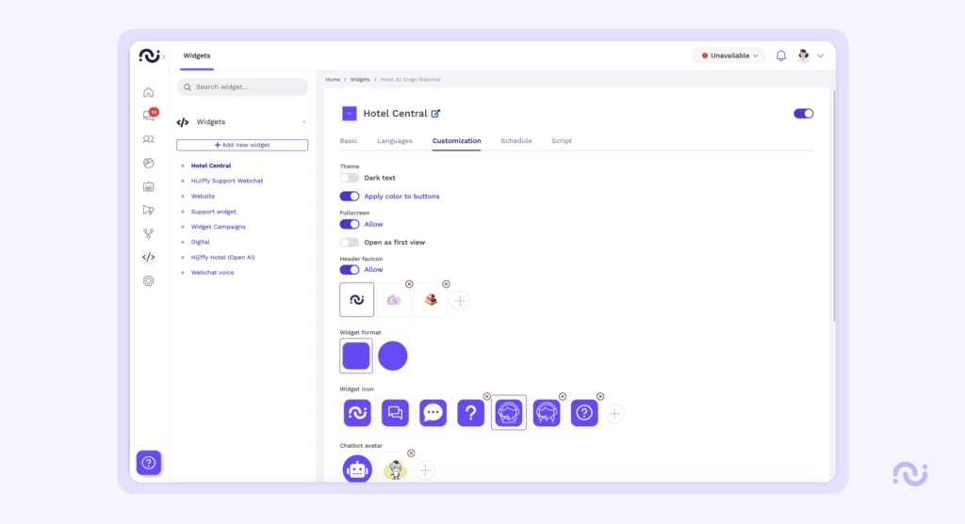Open the Unavailable status dropdown
This screenshot has width=965, height=524.
point(729,56)
